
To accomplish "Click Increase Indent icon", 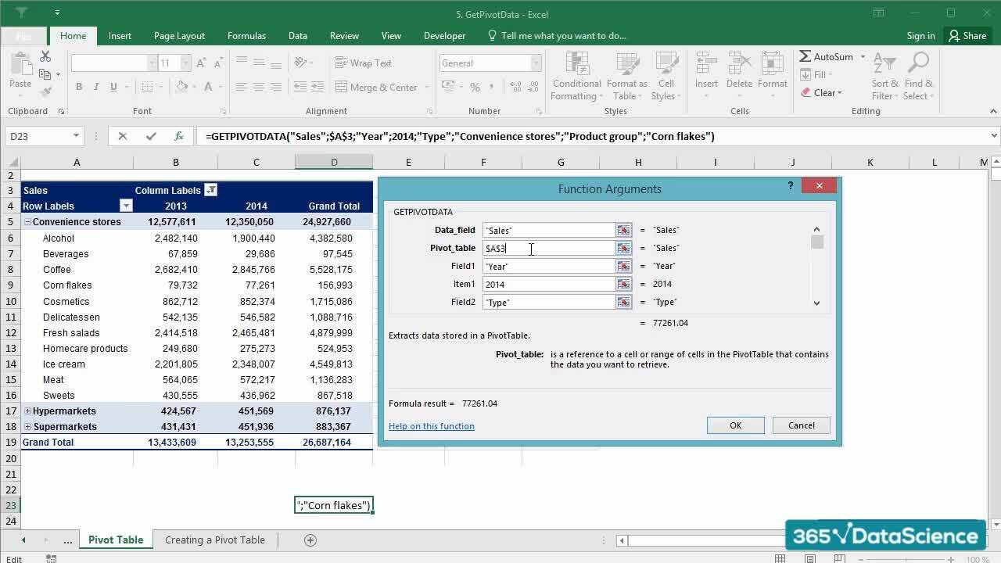I will pos(318,87).
